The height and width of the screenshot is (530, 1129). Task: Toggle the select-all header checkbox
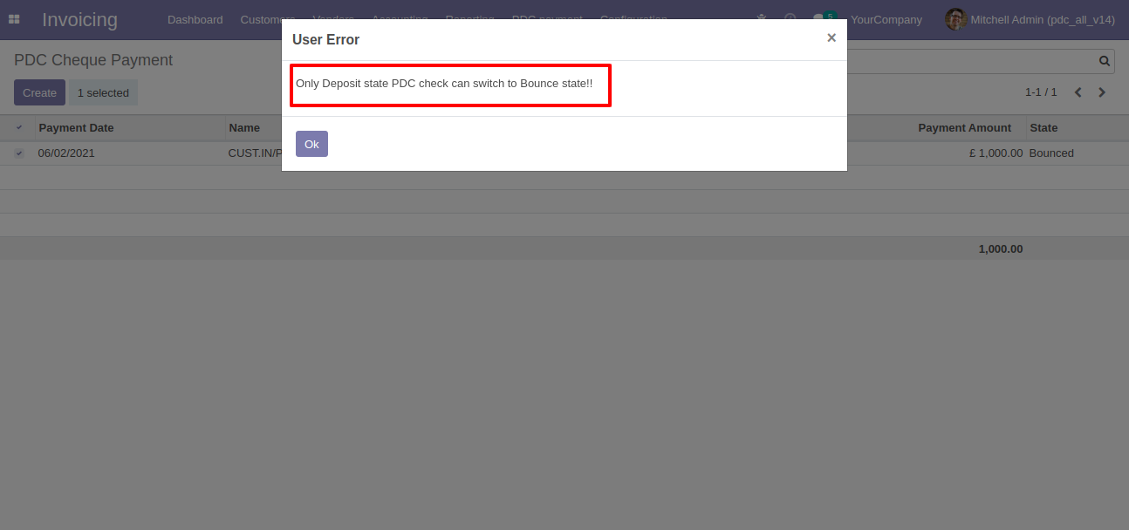[19, 127]
